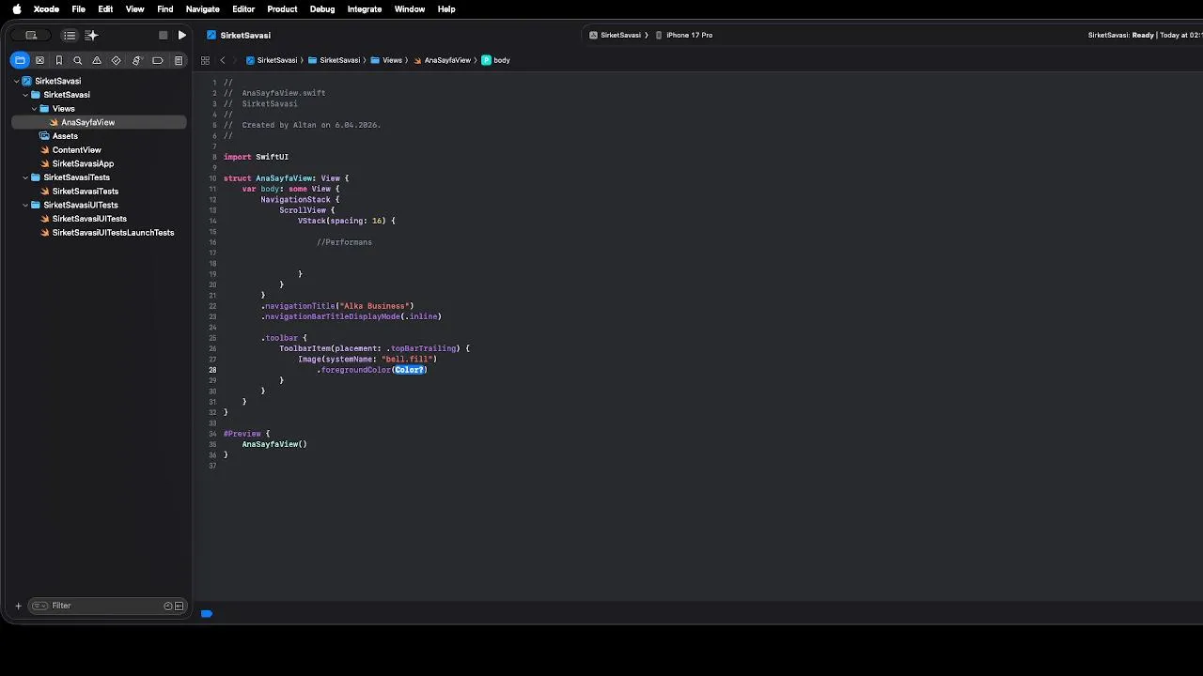Click the "bell.fill" string in code

tap(407, 359)
